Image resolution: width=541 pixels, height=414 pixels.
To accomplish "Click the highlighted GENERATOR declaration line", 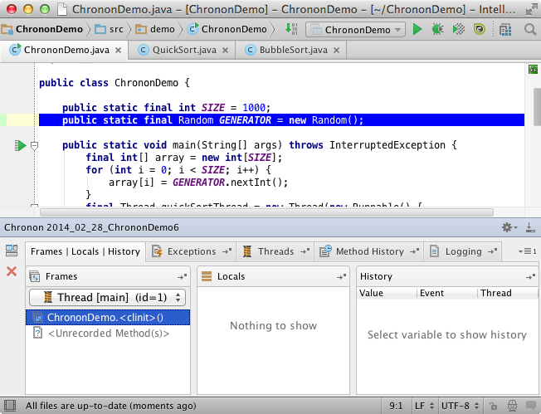I will pyautogui.click(x=281, y=120).
